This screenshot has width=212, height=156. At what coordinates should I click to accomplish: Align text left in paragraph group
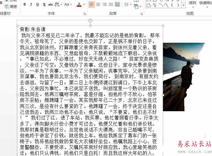[x=92, y=4]
